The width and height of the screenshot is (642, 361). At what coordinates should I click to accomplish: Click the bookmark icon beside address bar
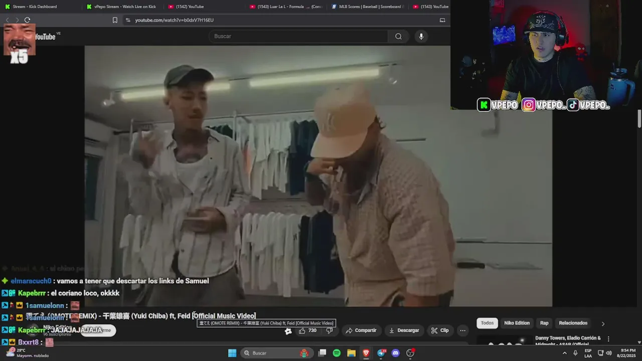tap(115, 20)
